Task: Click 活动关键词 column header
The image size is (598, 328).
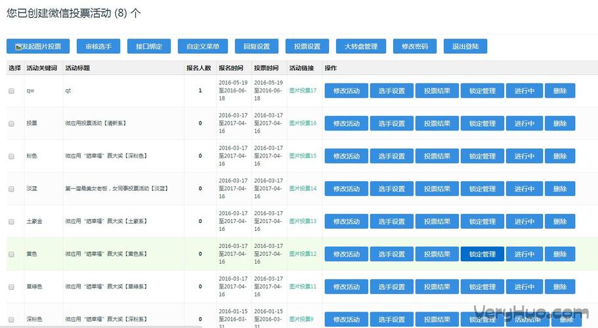Action: point(41,68)
